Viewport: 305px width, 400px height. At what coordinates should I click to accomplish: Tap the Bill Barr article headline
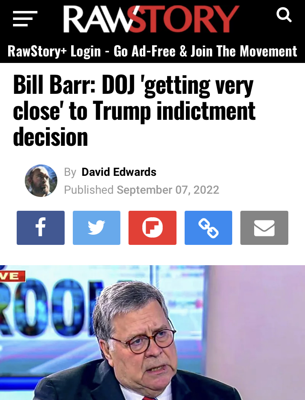point(134,110)
